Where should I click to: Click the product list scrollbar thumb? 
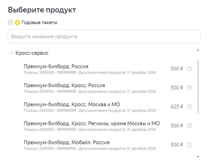click(198, 86)
